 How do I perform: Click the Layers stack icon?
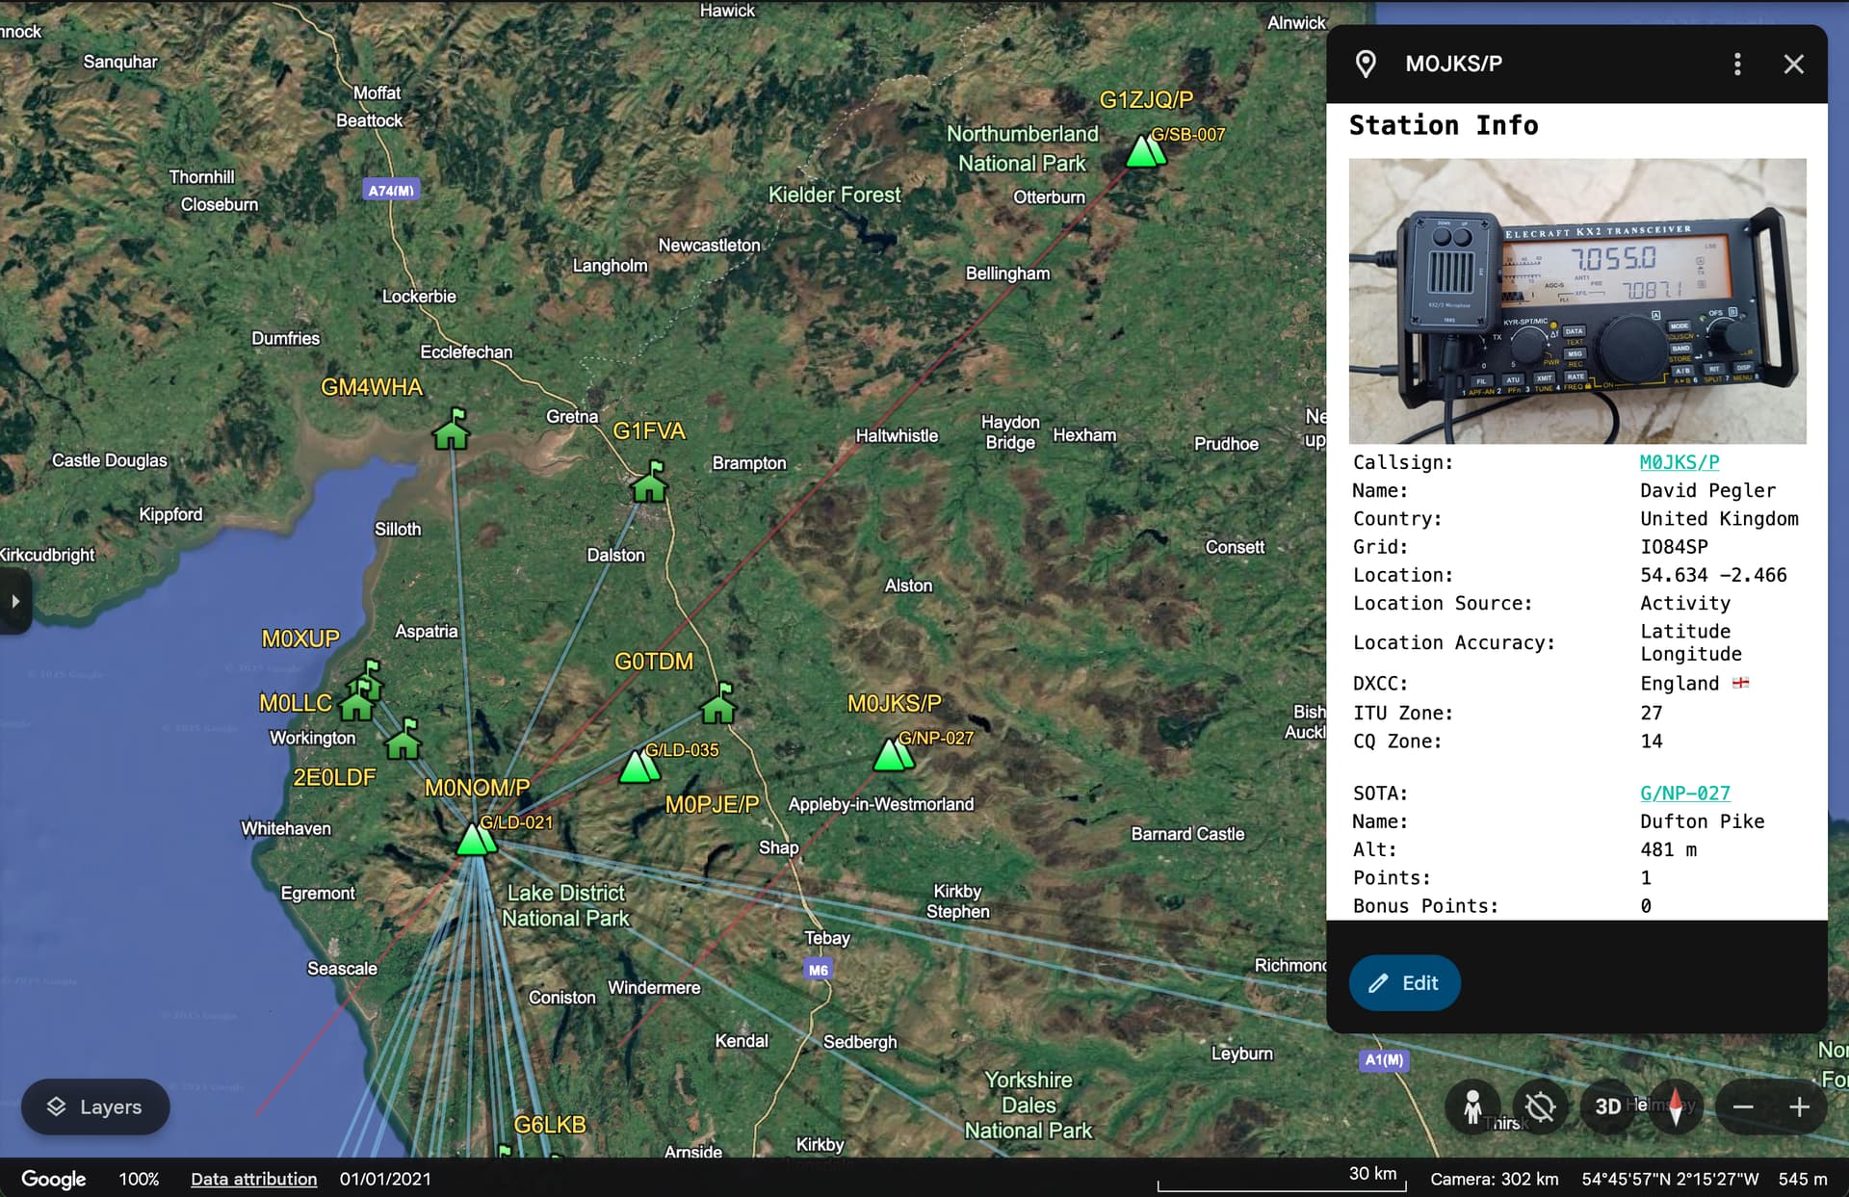point(57,1106)
